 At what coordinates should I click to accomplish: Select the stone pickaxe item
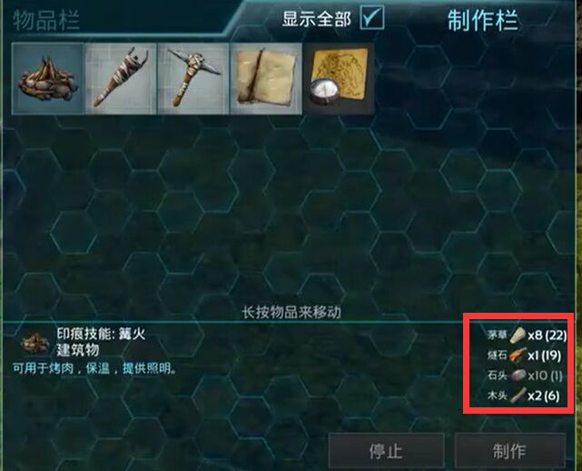click(193, 78)
